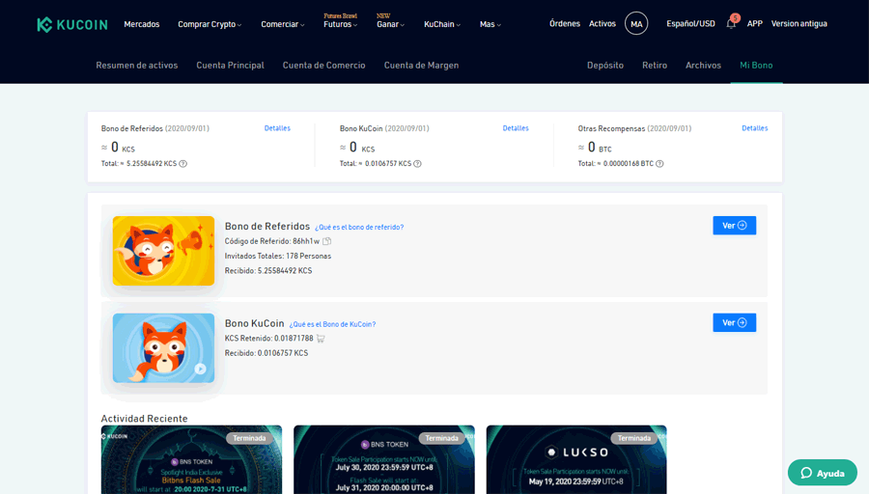The image size is (869, 494).
Task: Open Activos in the top navigation
Action: [x=603, y=24]
